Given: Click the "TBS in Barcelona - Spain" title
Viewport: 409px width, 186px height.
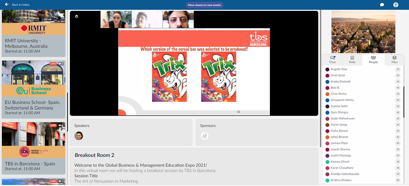Looking at the screenshot, I should (x=30, y=164).
